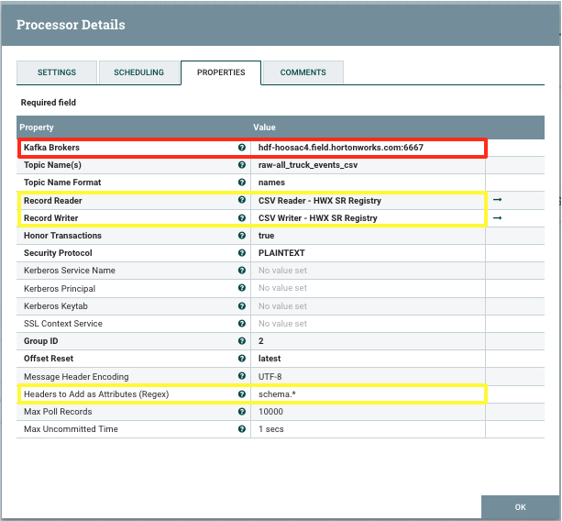Click the Message Header Encoding property name
The width and height of the screenshot is (562, 521).
click(76, 377)
